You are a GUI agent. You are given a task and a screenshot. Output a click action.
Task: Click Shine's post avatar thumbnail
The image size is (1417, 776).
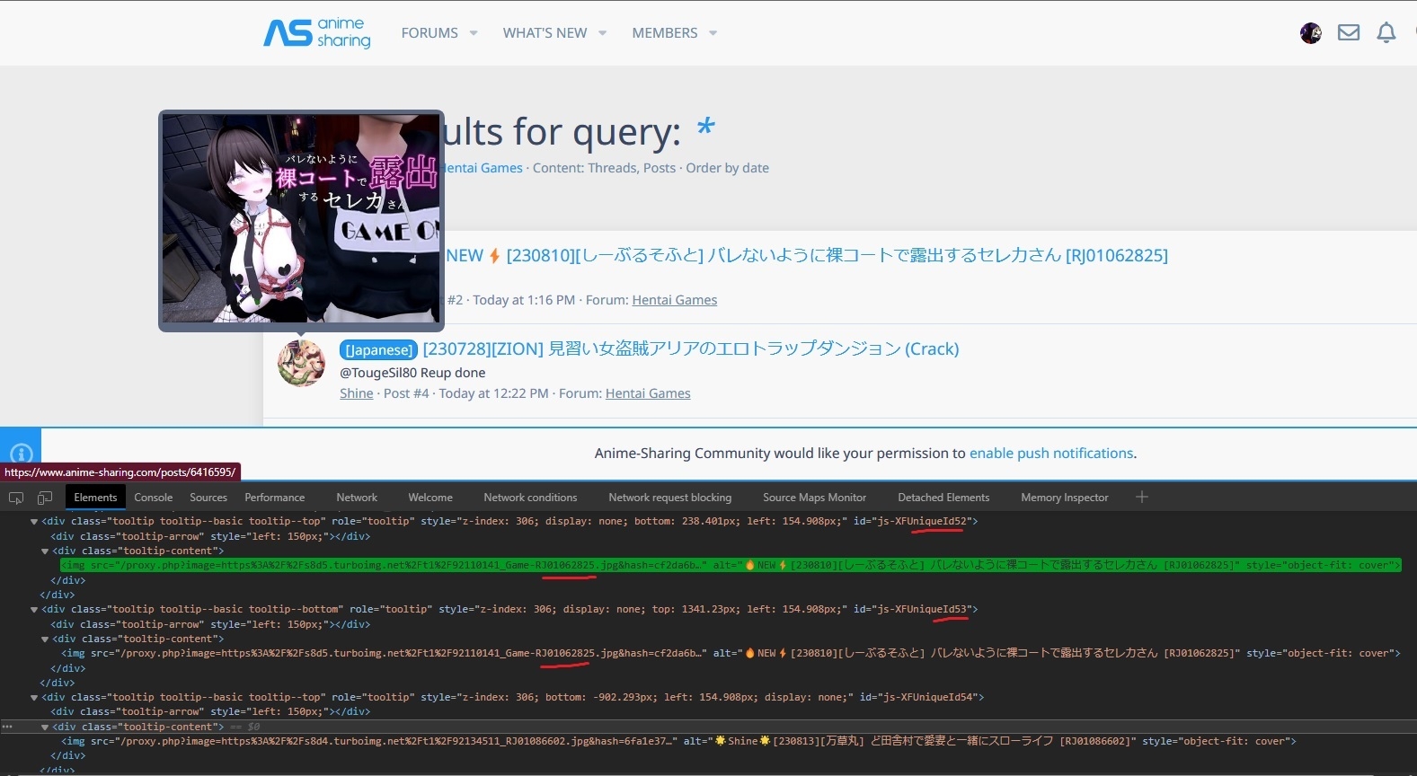302,364
